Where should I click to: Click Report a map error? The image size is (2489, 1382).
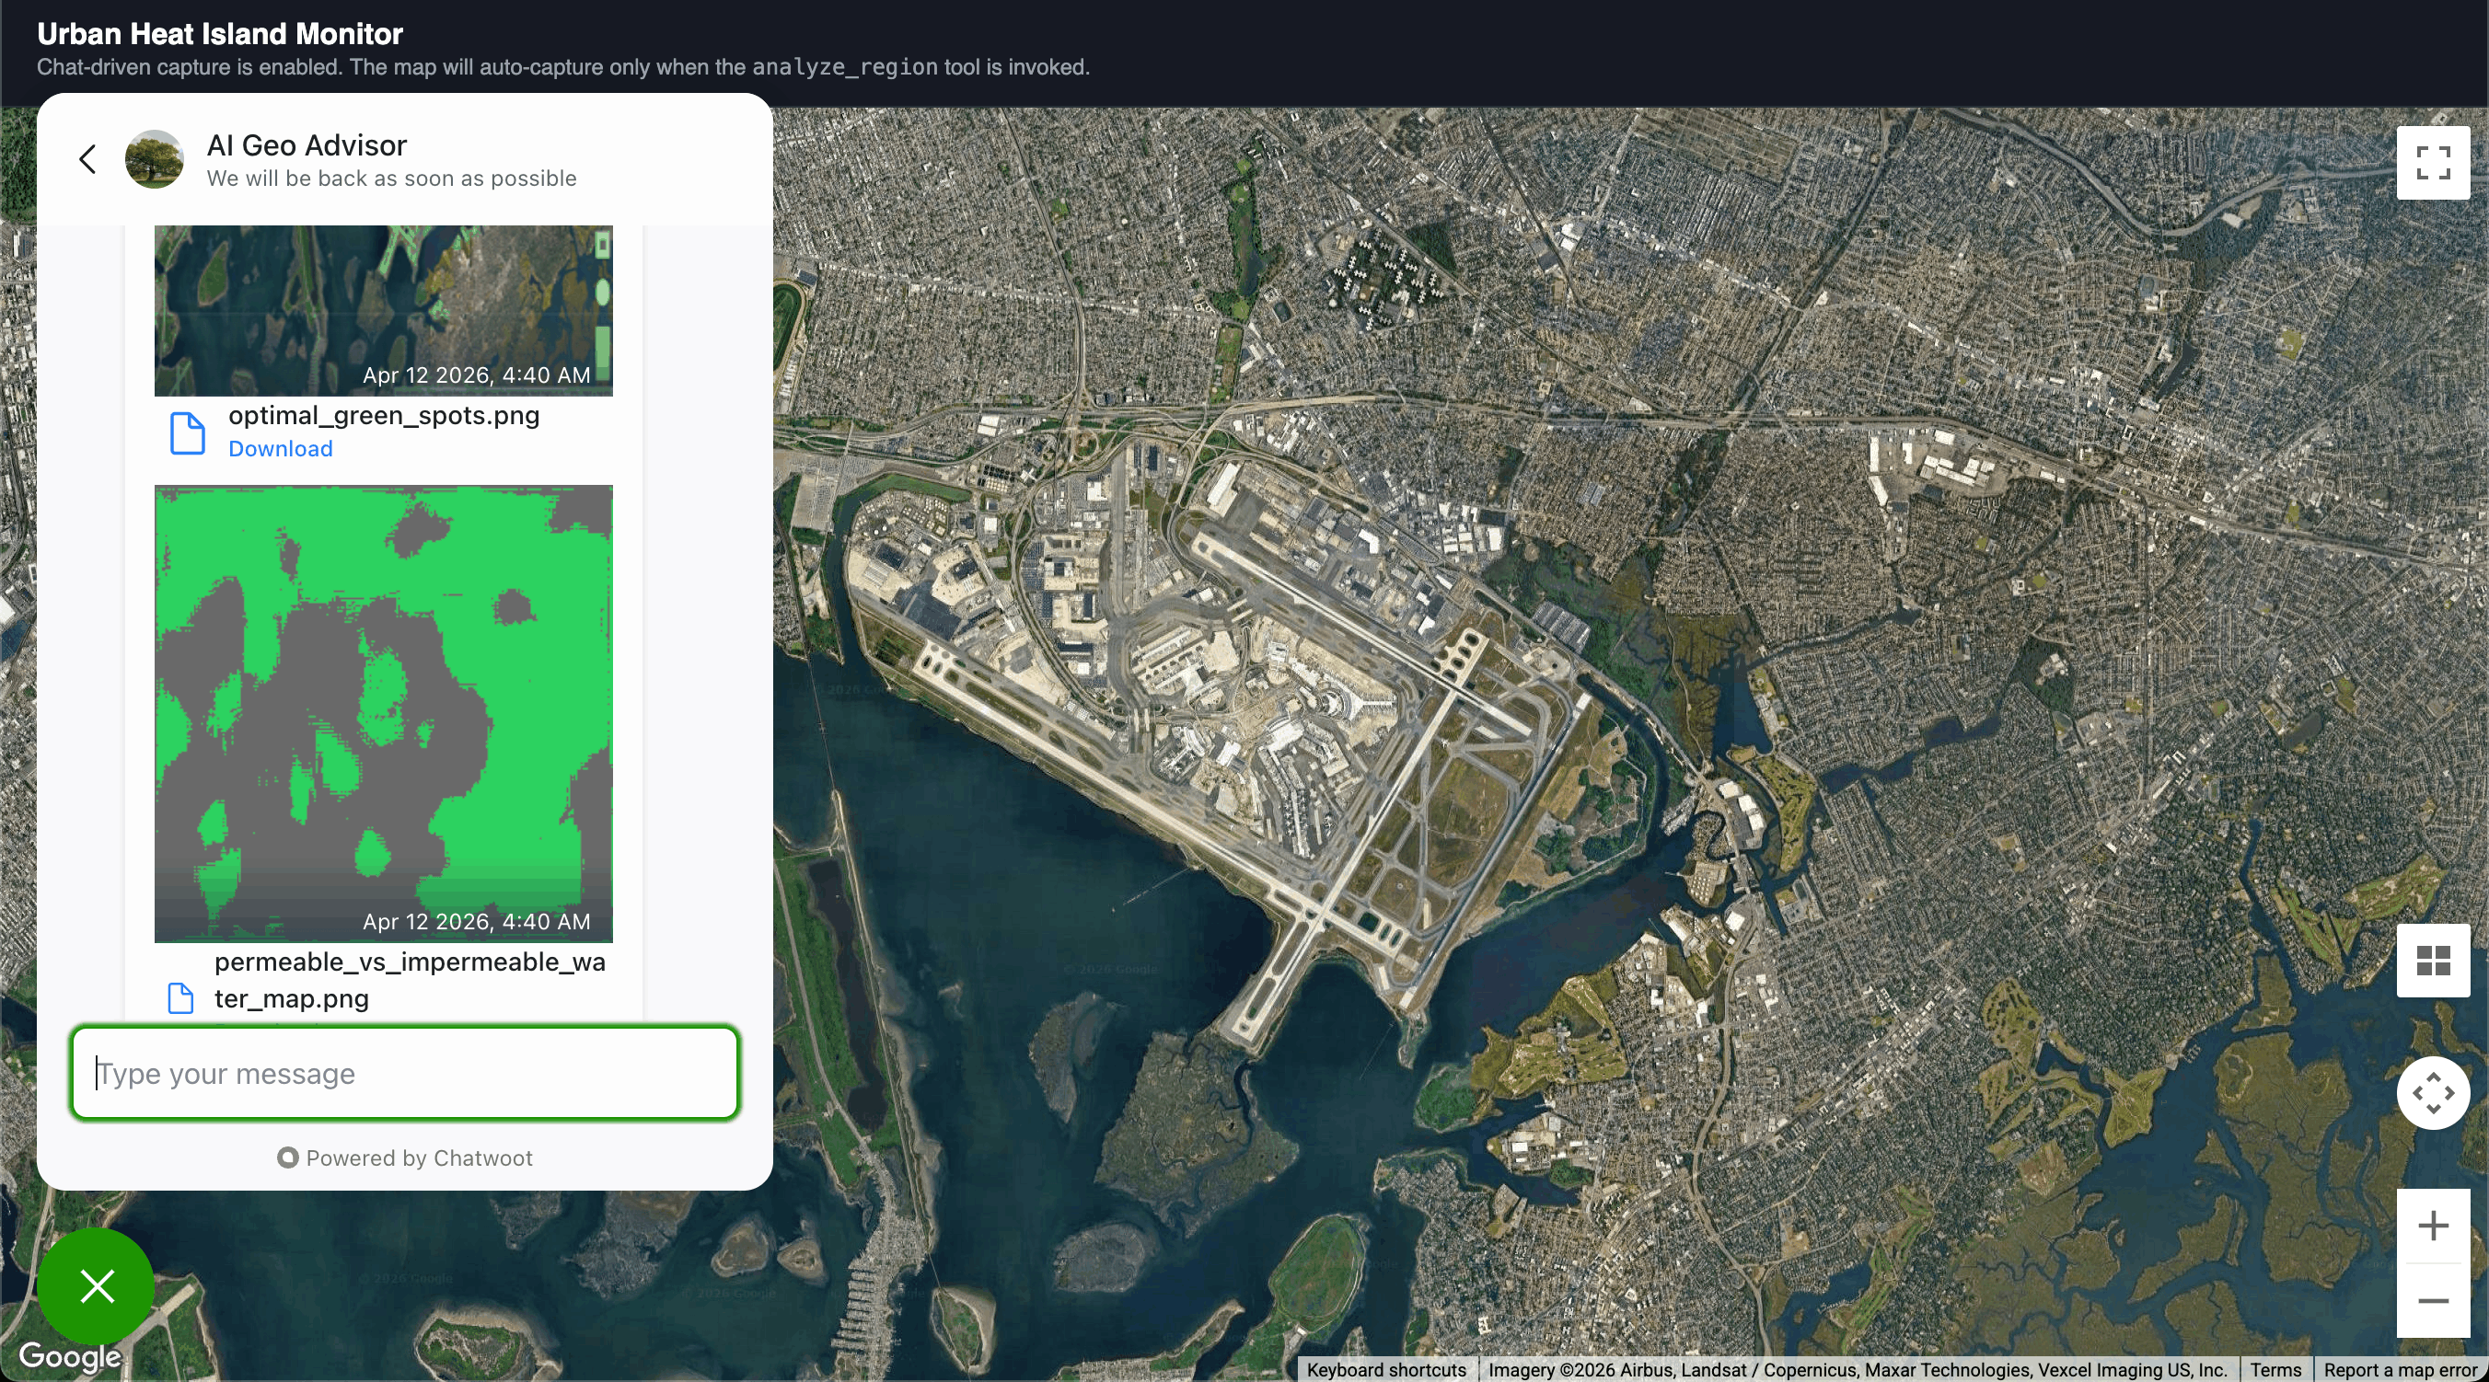[2400, 1369]
